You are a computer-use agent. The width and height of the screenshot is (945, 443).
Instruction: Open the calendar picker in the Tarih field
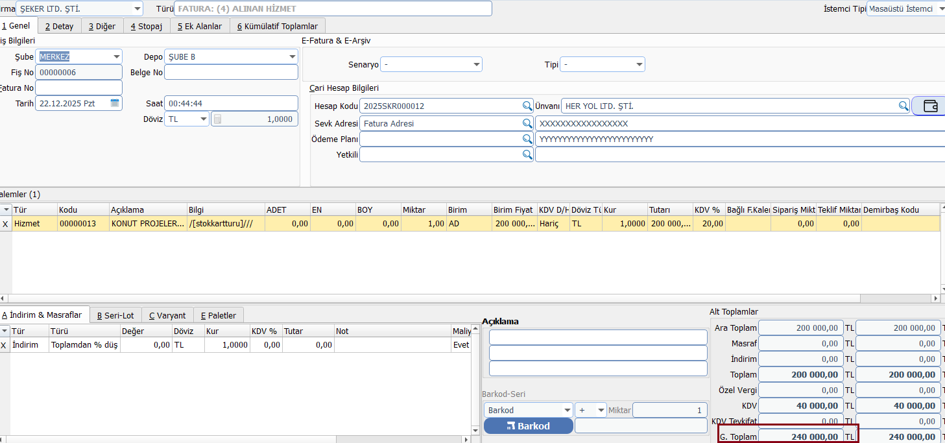[115, 103]
